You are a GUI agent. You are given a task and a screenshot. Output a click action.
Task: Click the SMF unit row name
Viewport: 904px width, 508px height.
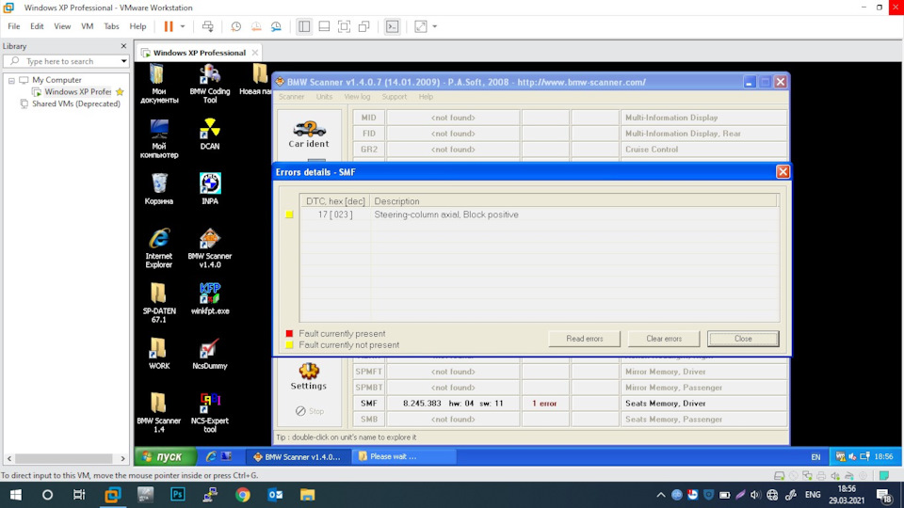[x=368, y=404]
